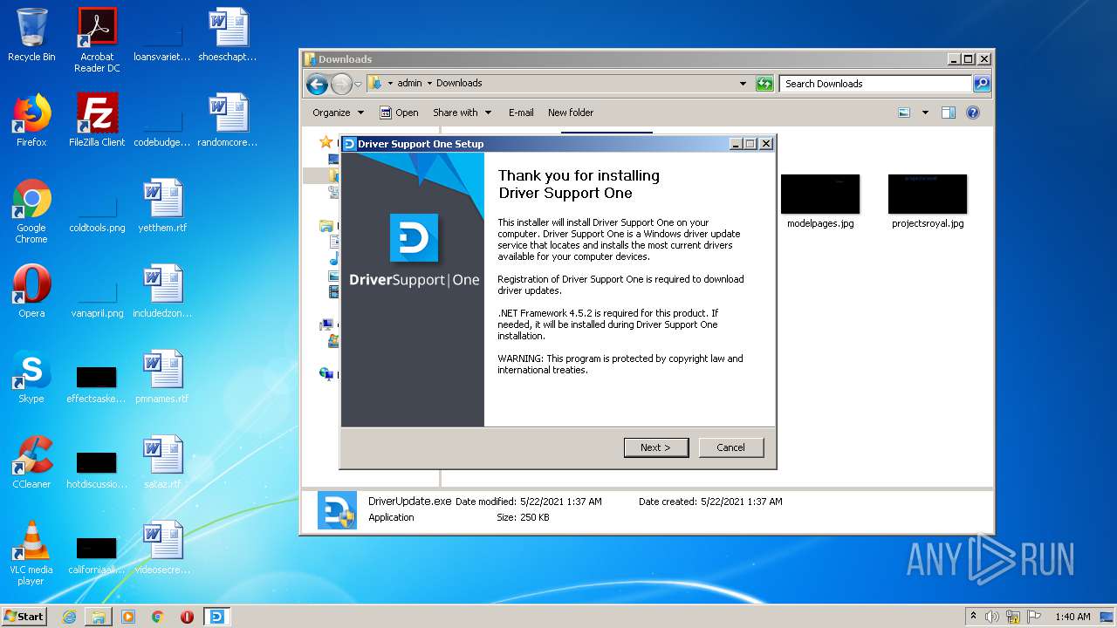Open Firefox desktop shortcut
Screen dimensions: 1117x628
(x=31, y=120)
